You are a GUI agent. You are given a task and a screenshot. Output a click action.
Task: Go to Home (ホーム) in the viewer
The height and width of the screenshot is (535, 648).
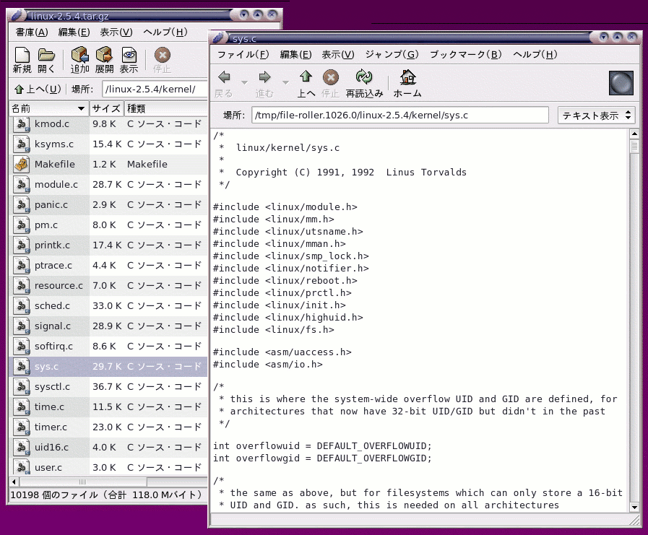click(x=407, y=78)
